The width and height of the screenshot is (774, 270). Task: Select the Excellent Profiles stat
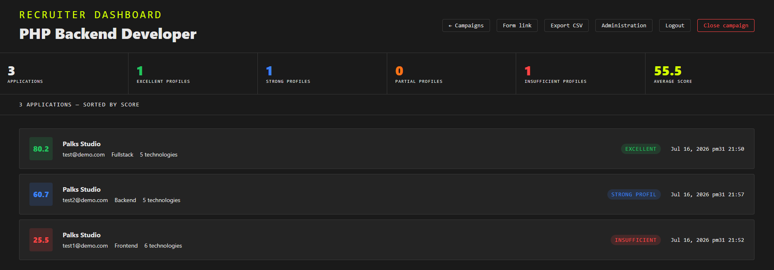(193, 74)
